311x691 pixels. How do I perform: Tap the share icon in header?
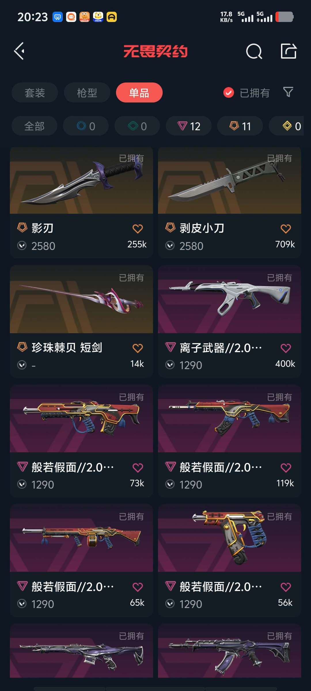click(289, 51)
